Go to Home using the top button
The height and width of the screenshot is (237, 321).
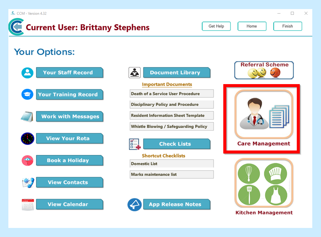pyautogui.click(x=252, y=26)
